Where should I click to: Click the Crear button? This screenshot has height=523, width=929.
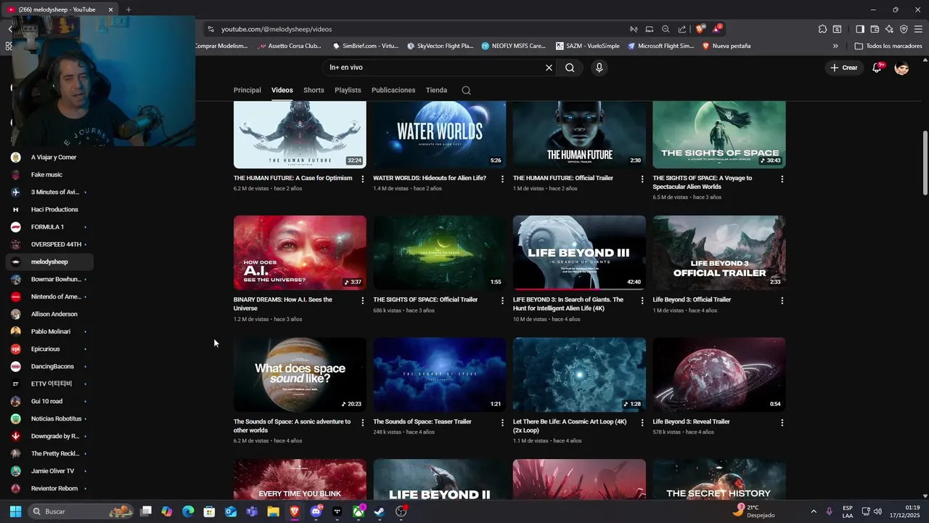coord(844,68)
